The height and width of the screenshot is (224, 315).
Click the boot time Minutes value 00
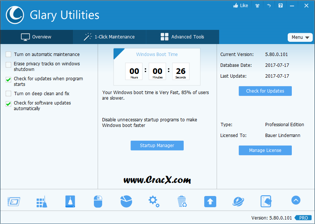[x=157, y=71]
